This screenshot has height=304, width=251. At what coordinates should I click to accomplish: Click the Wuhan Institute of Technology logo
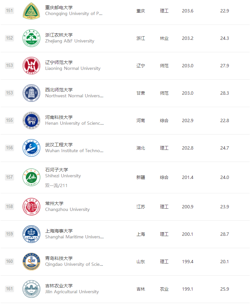[31, 148]
